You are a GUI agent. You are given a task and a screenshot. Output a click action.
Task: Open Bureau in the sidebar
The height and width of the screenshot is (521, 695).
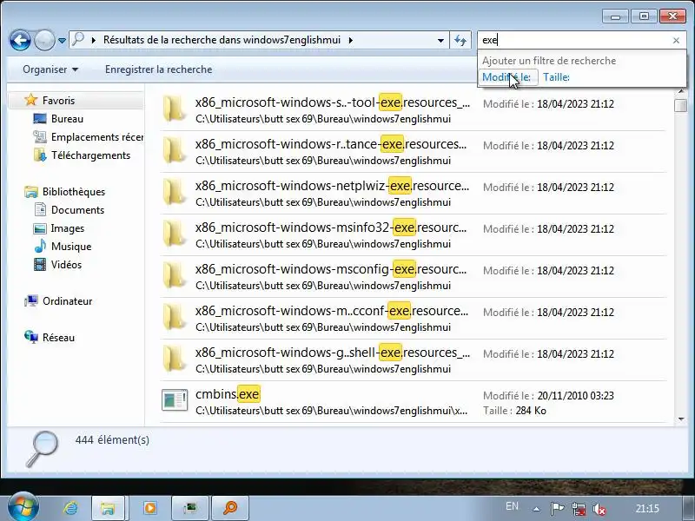click(67, 119)
